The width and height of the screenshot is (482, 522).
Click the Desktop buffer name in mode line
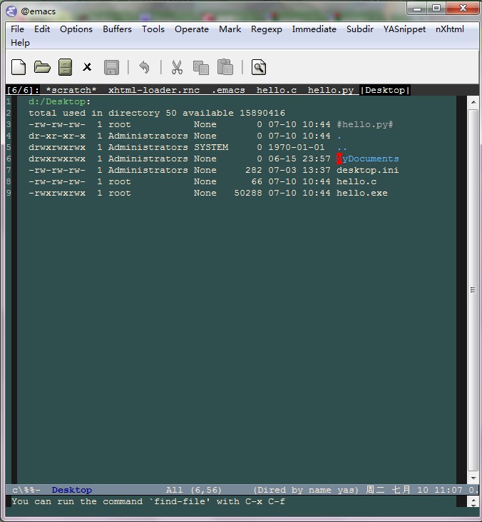(x=72, y=490)
